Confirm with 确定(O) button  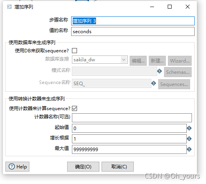(83, 166)
